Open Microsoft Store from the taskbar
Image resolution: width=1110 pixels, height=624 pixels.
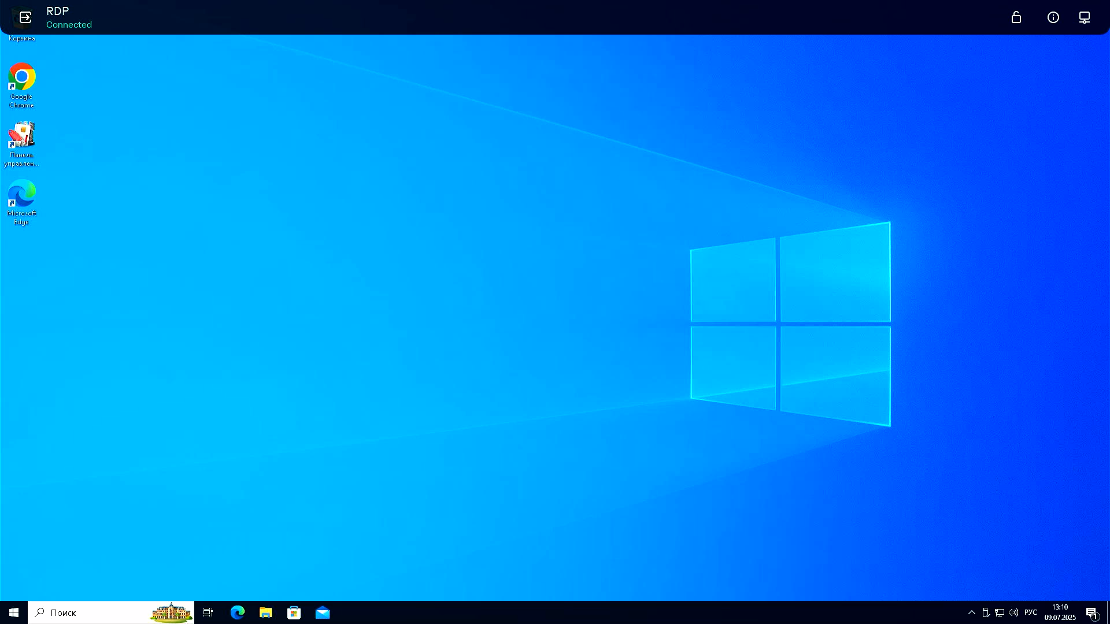click(294, 613)
